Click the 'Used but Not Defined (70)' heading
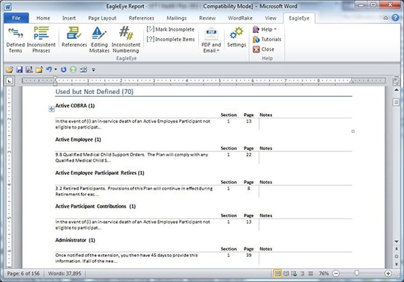 click(94, 92)
